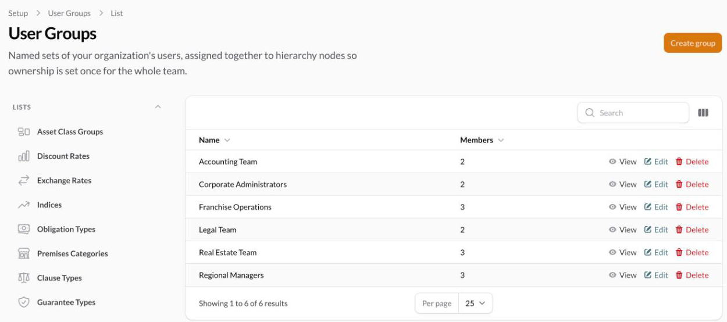Viewport: 727px width, 322px height.
Task: Click the Clause Types scales icon
Action: [x=24, y=278]
